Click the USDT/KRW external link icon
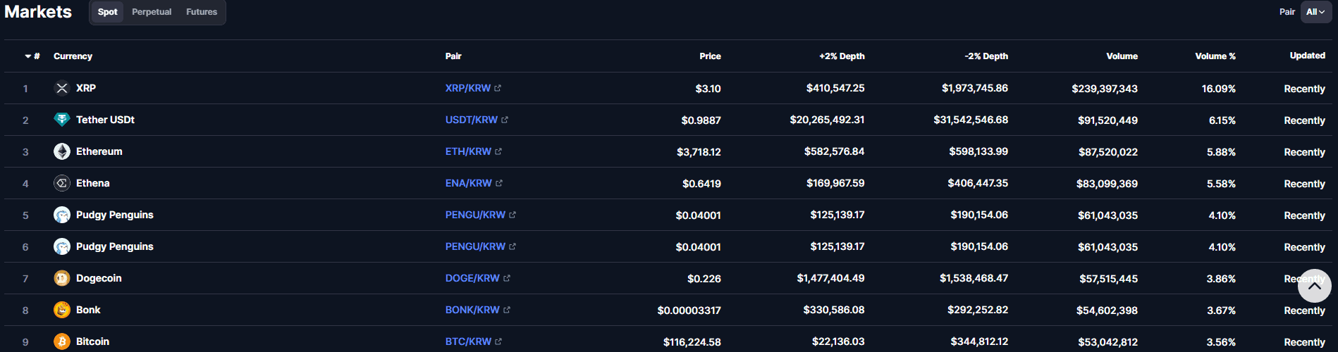This screenshot has height=352, width=1338. (505, 120)
